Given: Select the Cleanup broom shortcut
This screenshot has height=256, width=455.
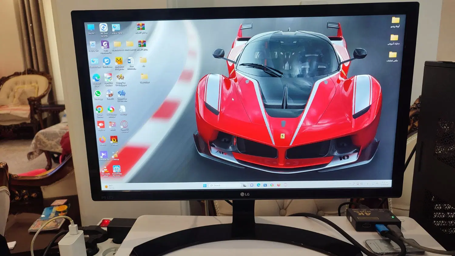Looking at the screenshot, I should pyautogui.click(x=116, y=155).
